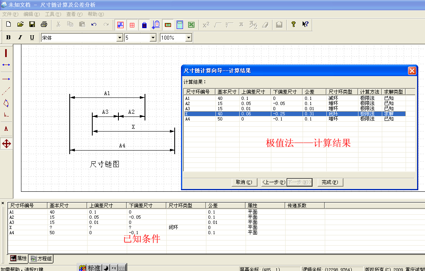Open the 帮助(H) menu
Viewport: 425px width, 271px height.
[96, 14]
